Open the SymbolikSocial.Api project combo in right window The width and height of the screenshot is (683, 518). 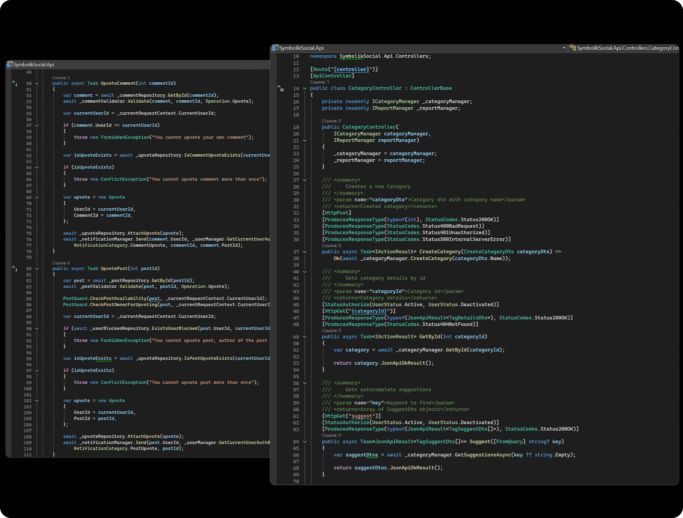click(x=419, y=48)
